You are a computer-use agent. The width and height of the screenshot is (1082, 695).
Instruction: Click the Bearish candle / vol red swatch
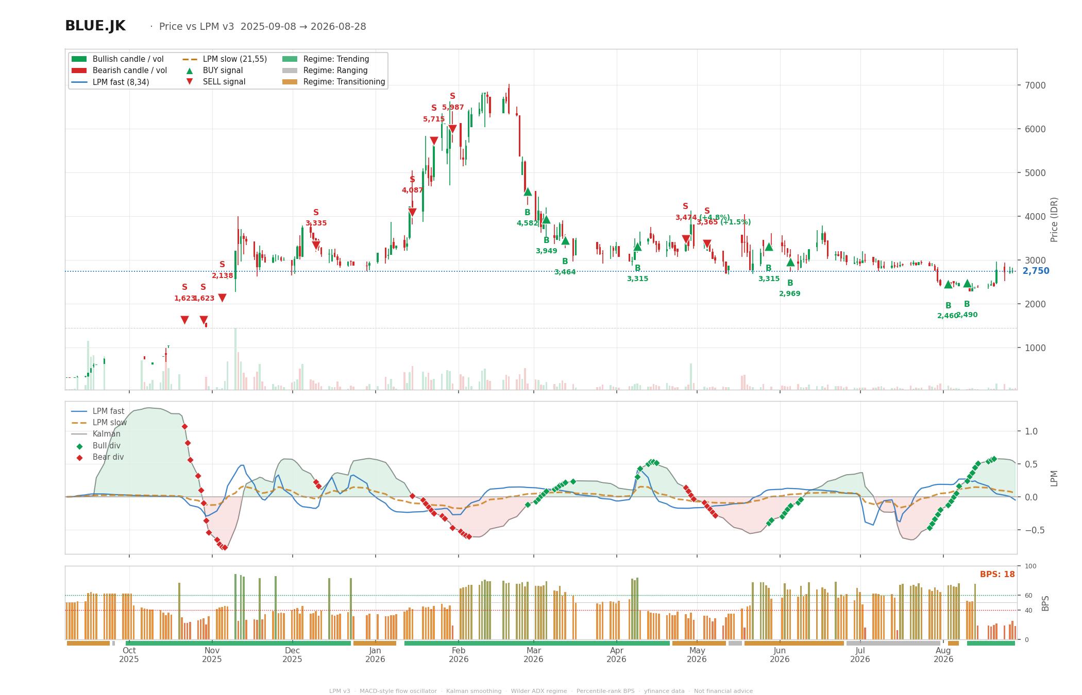pos(79,71)
